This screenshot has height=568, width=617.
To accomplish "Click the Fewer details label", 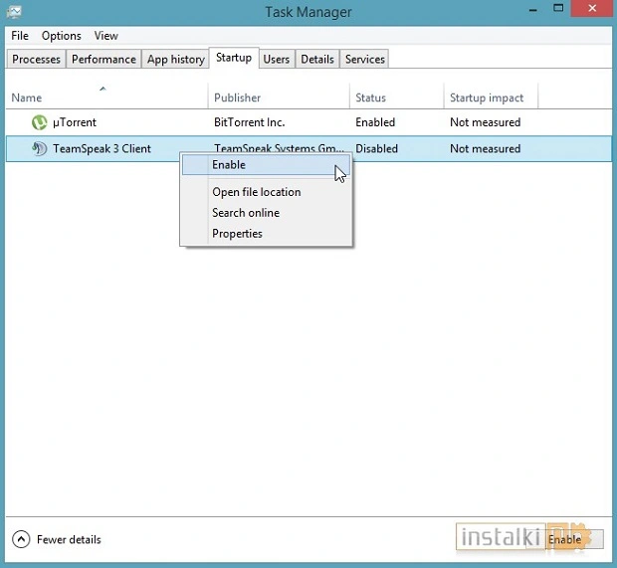I will click(x=69, y=539).
